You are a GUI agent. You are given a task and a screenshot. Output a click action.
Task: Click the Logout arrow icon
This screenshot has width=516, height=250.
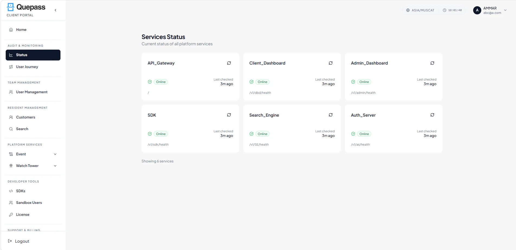tap(10, 241)
